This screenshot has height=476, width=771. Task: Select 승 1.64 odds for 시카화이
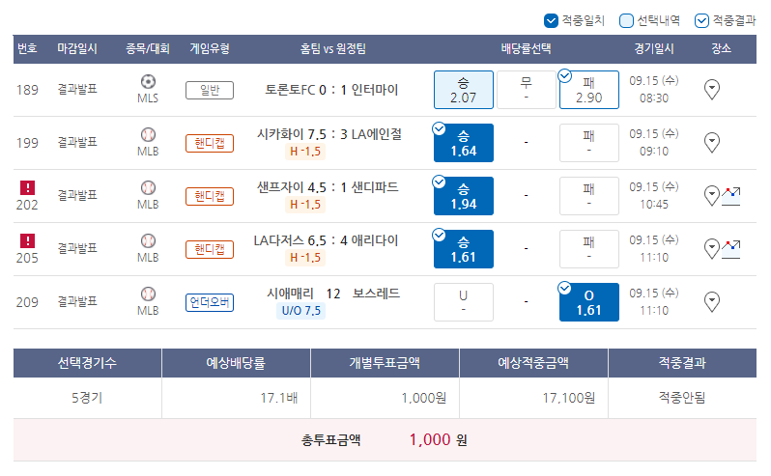(463, 143)
